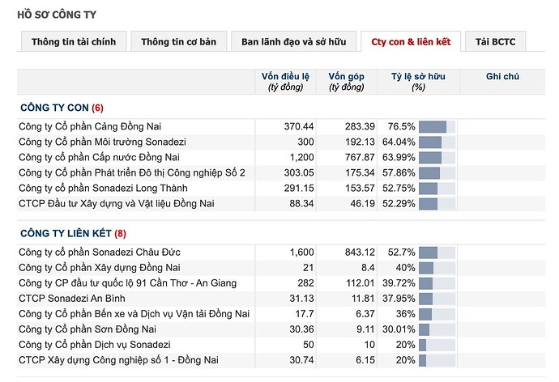Switch to Thông tin cơ bản tab
This screenshot has width=559, height=382.
(x=178, y=42)
